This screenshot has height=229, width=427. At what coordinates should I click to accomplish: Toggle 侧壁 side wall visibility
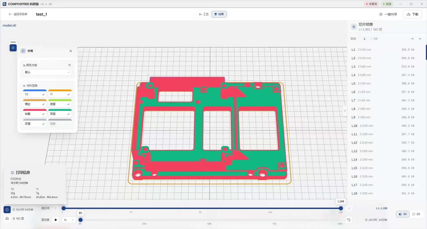click(x=35, y=113)
